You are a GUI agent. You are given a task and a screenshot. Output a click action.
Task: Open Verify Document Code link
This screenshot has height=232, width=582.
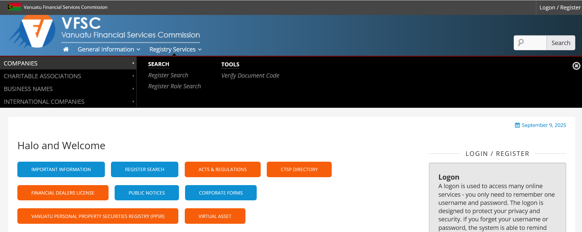(x=250, y=76)
